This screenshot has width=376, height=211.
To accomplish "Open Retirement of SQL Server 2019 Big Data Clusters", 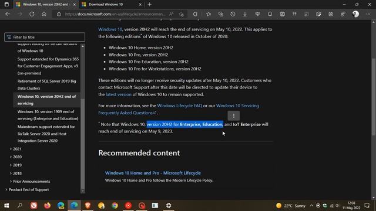I will (47, 84).
